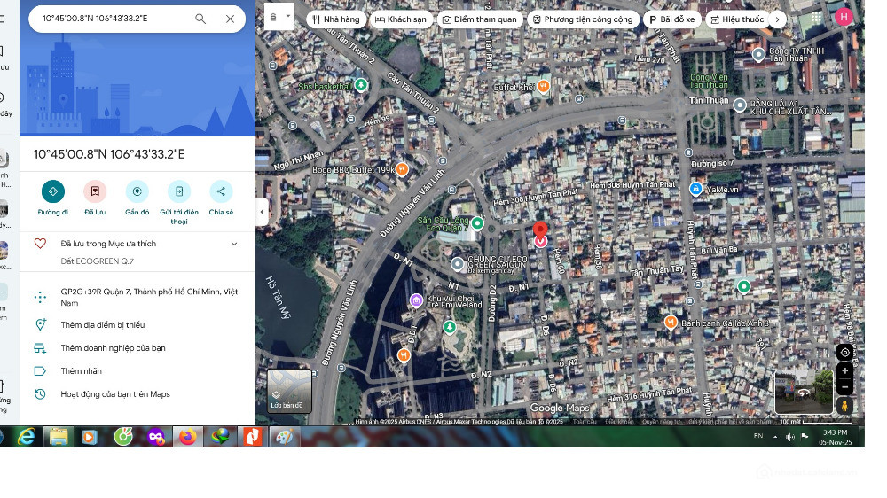Open the Street View thumbnail photo
The height and width of the screenshot is (498, 887).
pos(804,391)
